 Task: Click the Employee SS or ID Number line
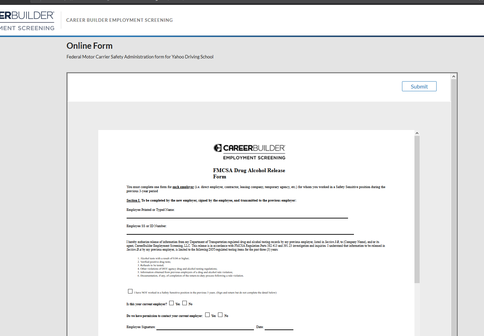coord(240,232)
